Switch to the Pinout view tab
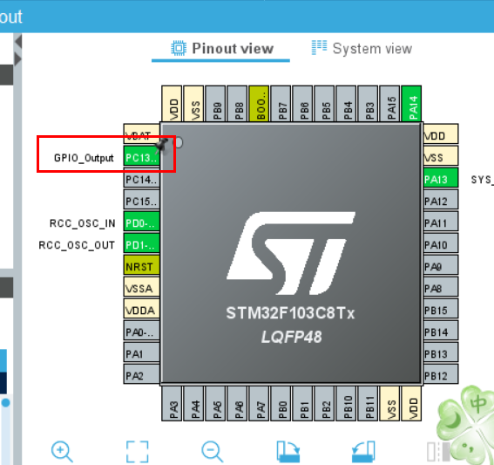This screenshot has height=465, width=494. 222,48
